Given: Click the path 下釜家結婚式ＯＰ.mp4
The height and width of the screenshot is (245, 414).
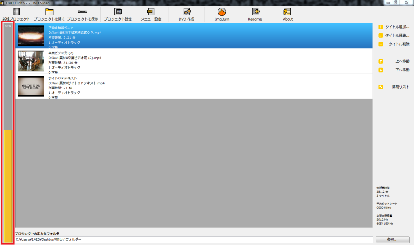Looking at the screenshot, I should point(75,33).
